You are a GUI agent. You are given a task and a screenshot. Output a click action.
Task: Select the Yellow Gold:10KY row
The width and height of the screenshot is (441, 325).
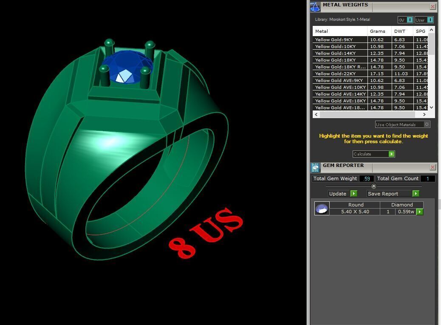tap(370, 46)
